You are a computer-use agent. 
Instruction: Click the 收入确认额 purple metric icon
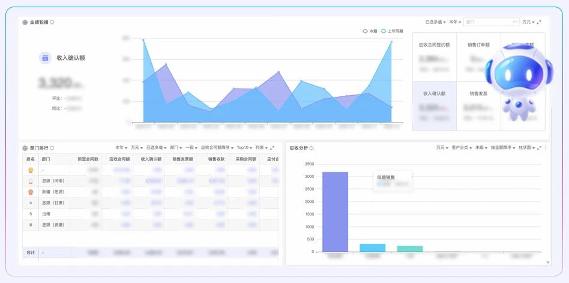tap(45, 58)
